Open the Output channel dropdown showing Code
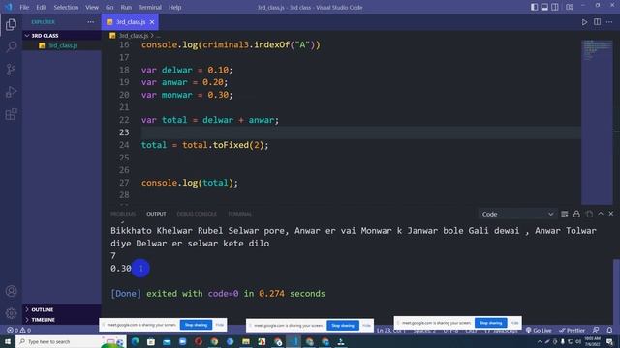 [x=516, y=214]
